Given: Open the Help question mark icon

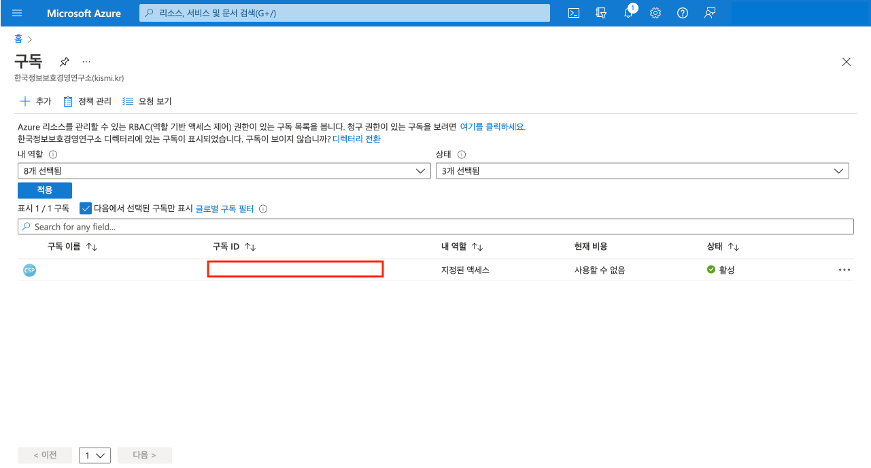Looking at the screenshot, I should pos(683,13).
